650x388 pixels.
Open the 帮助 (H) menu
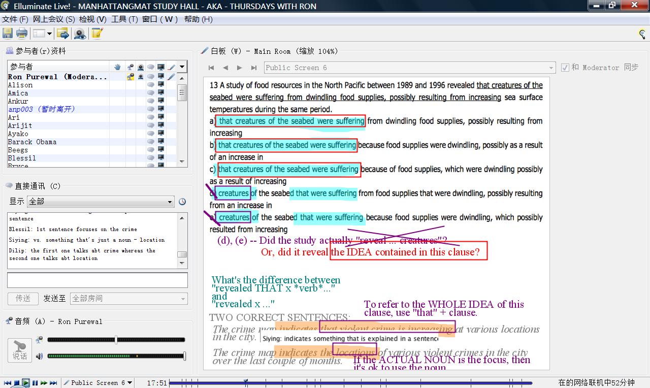tap(198, 19)
